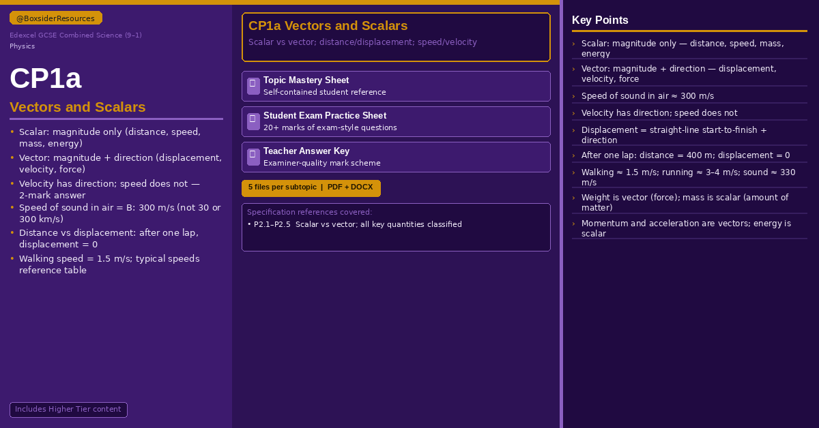Click the 'Edexcel GCSE Combined Science (9–1)' label
The height and width of the screenshot is (428, 819).
click(76, 35)
